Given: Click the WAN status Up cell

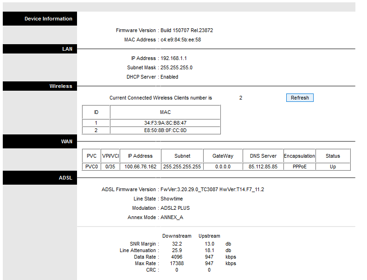Looking at the screenshot, I should [x=333, y=167].
